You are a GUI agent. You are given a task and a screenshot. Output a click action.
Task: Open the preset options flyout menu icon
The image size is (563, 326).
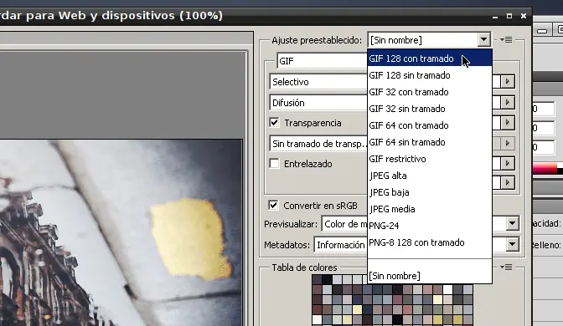click(x=506, y=40)
